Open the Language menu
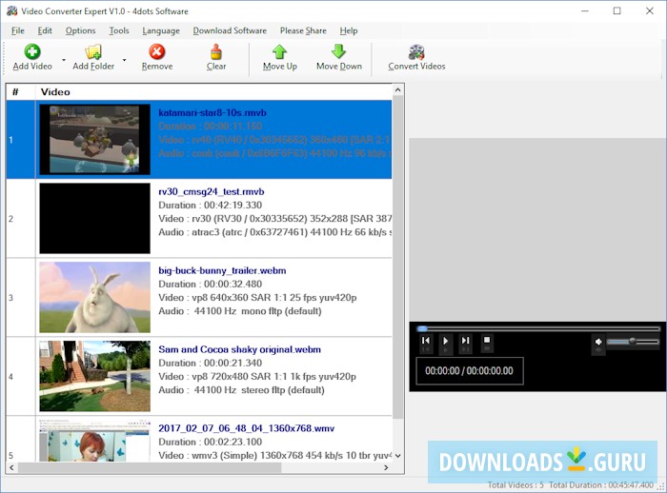Image resolution: width=667 pixels, height=493 pixels. [160, 30]
